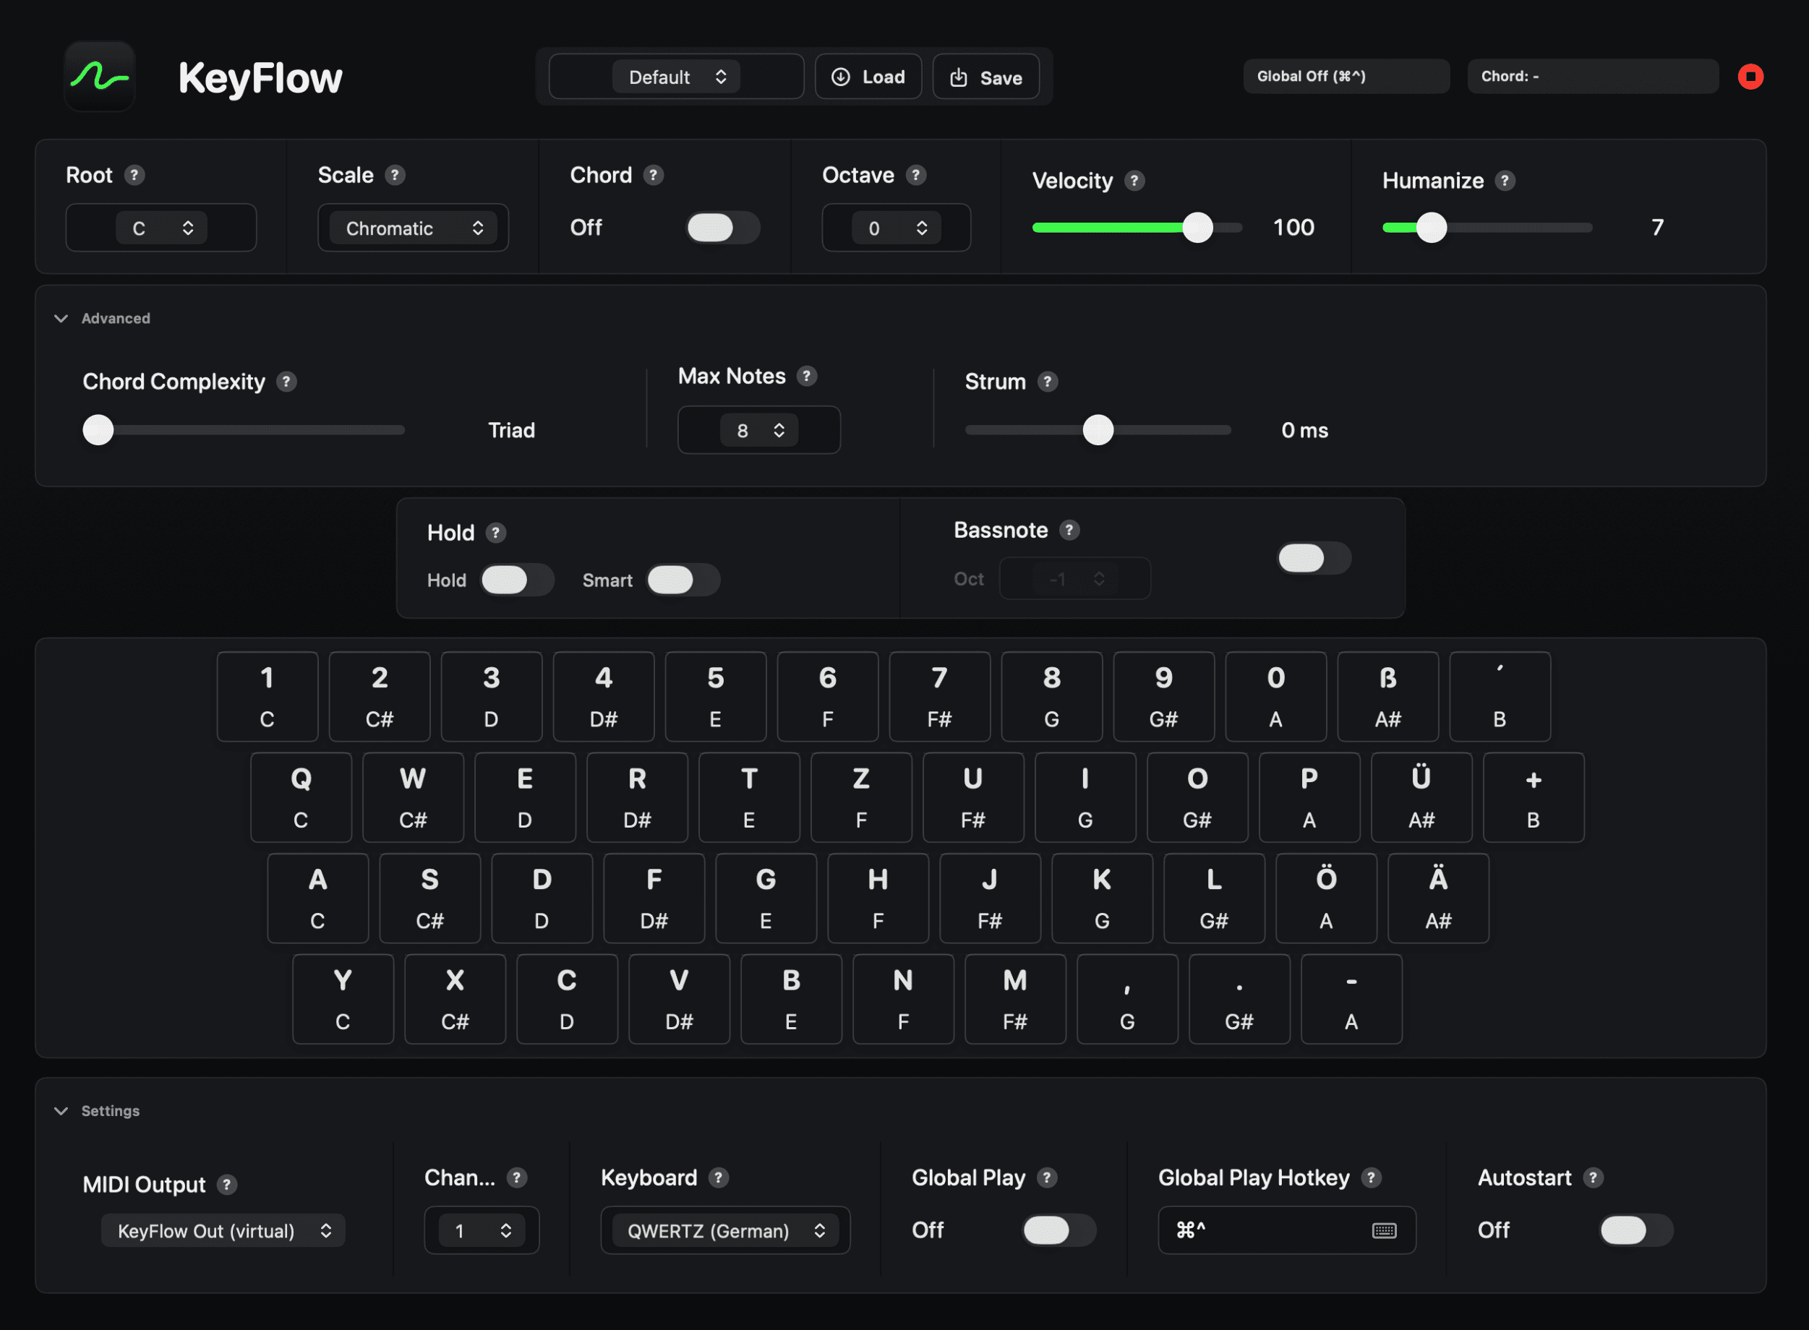The width and height of the screenshot is (1809, 1330).
Task: Click Bassnote help icon
Action: click(1069, 530)
